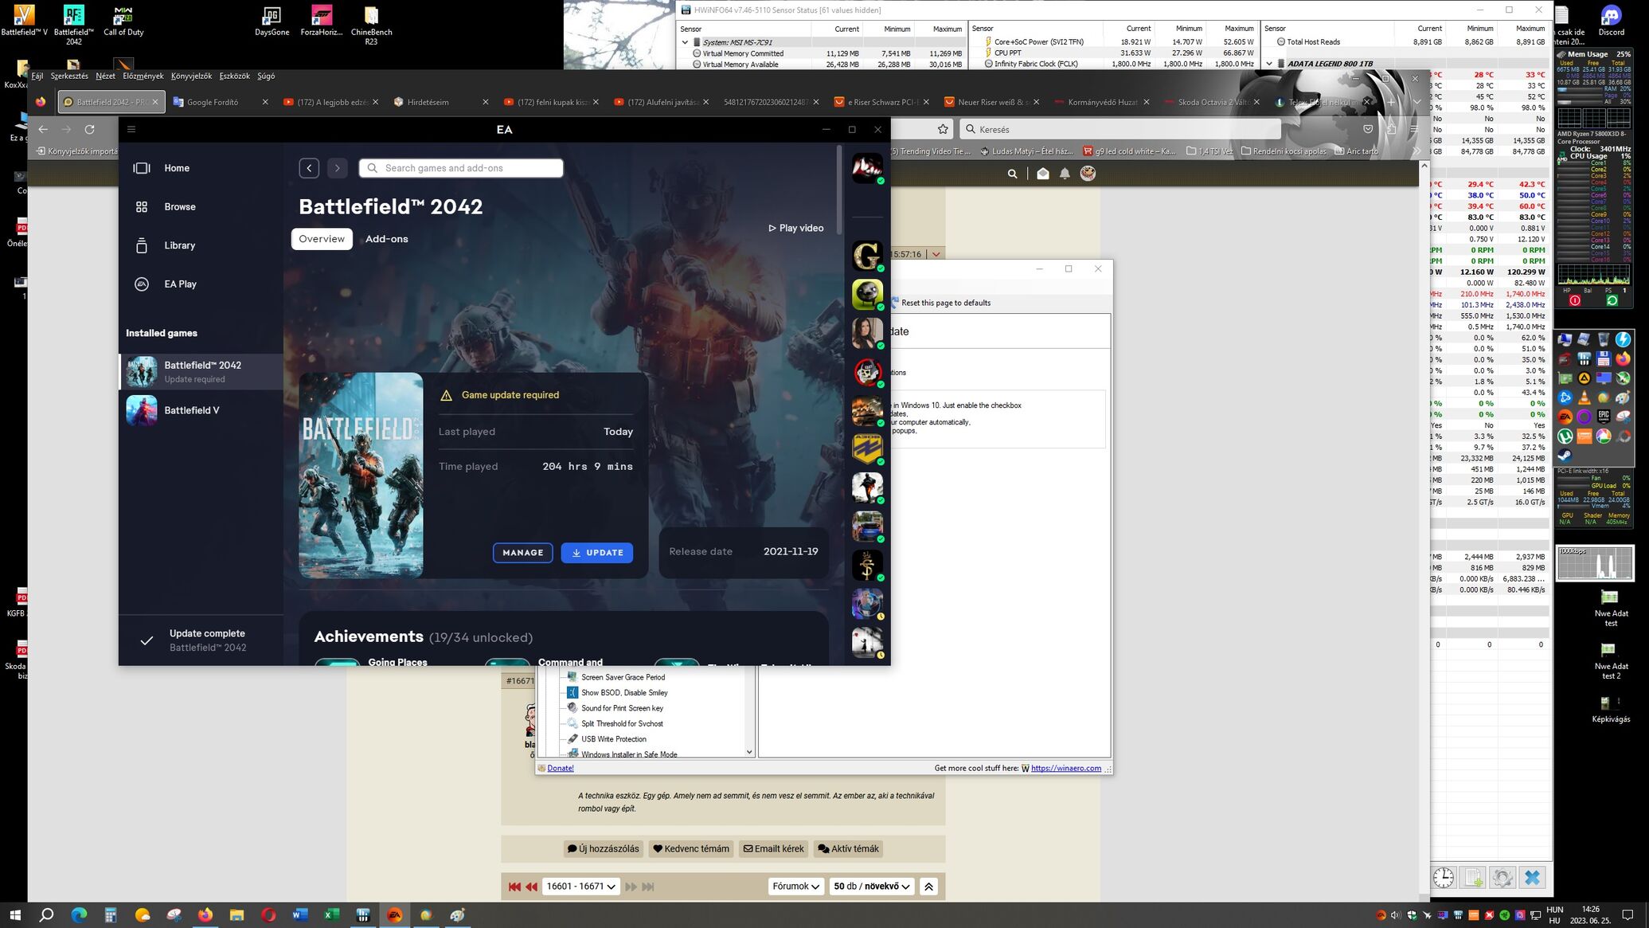
Task: Click the forum notification bell icon
Action: (x=1065, y=174)
